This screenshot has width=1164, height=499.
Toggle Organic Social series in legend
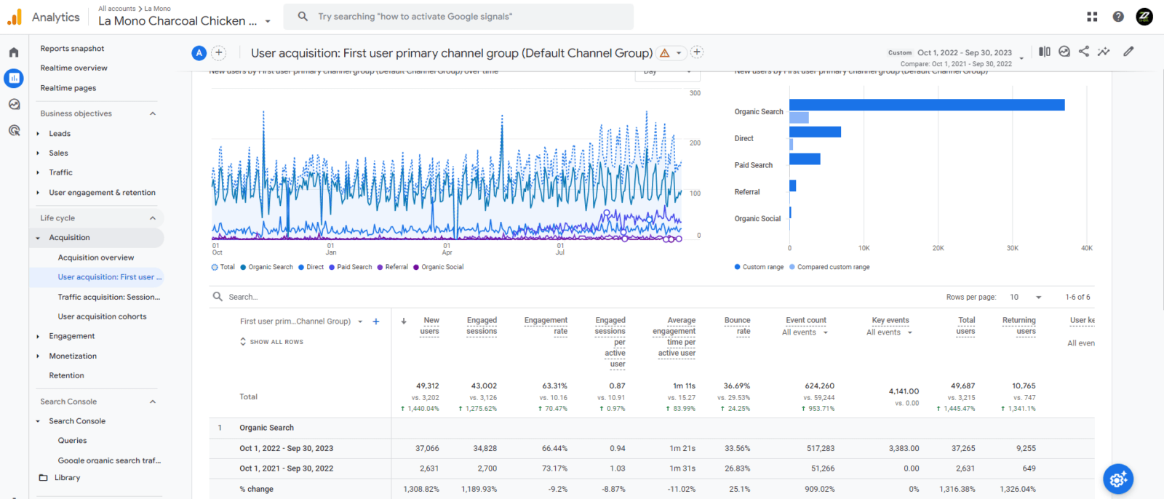click(x=438, y=267)
